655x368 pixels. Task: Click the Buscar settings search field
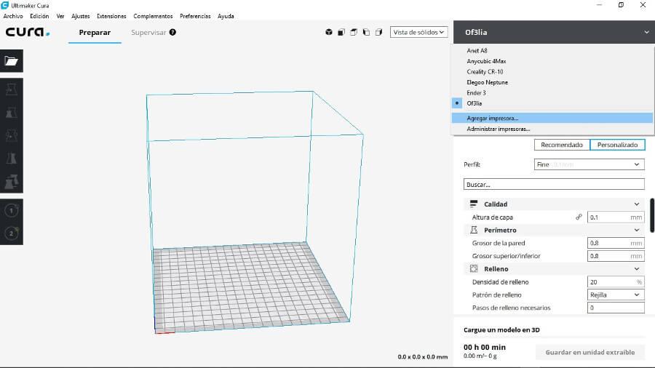[554, 184]
